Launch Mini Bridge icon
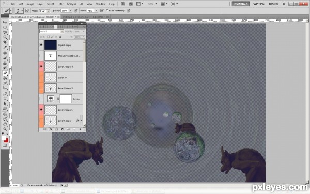Viewport: 310px width, 194px height. coord(131,4)
